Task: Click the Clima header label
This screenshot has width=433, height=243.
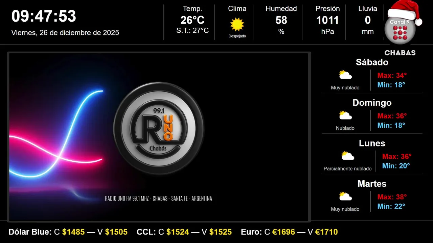Action: coord(237,9)
